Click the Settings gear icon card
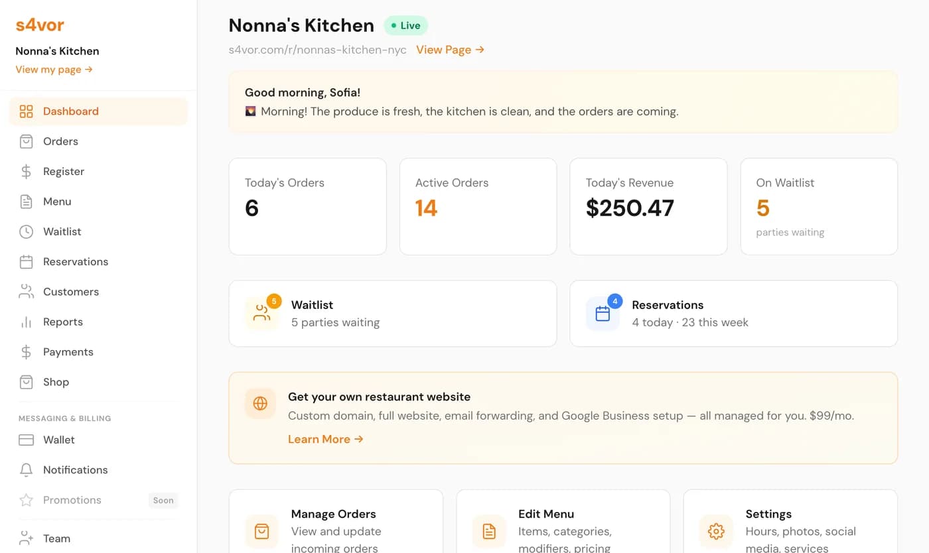This screenshot has height=553, width=929. (716, 531)
